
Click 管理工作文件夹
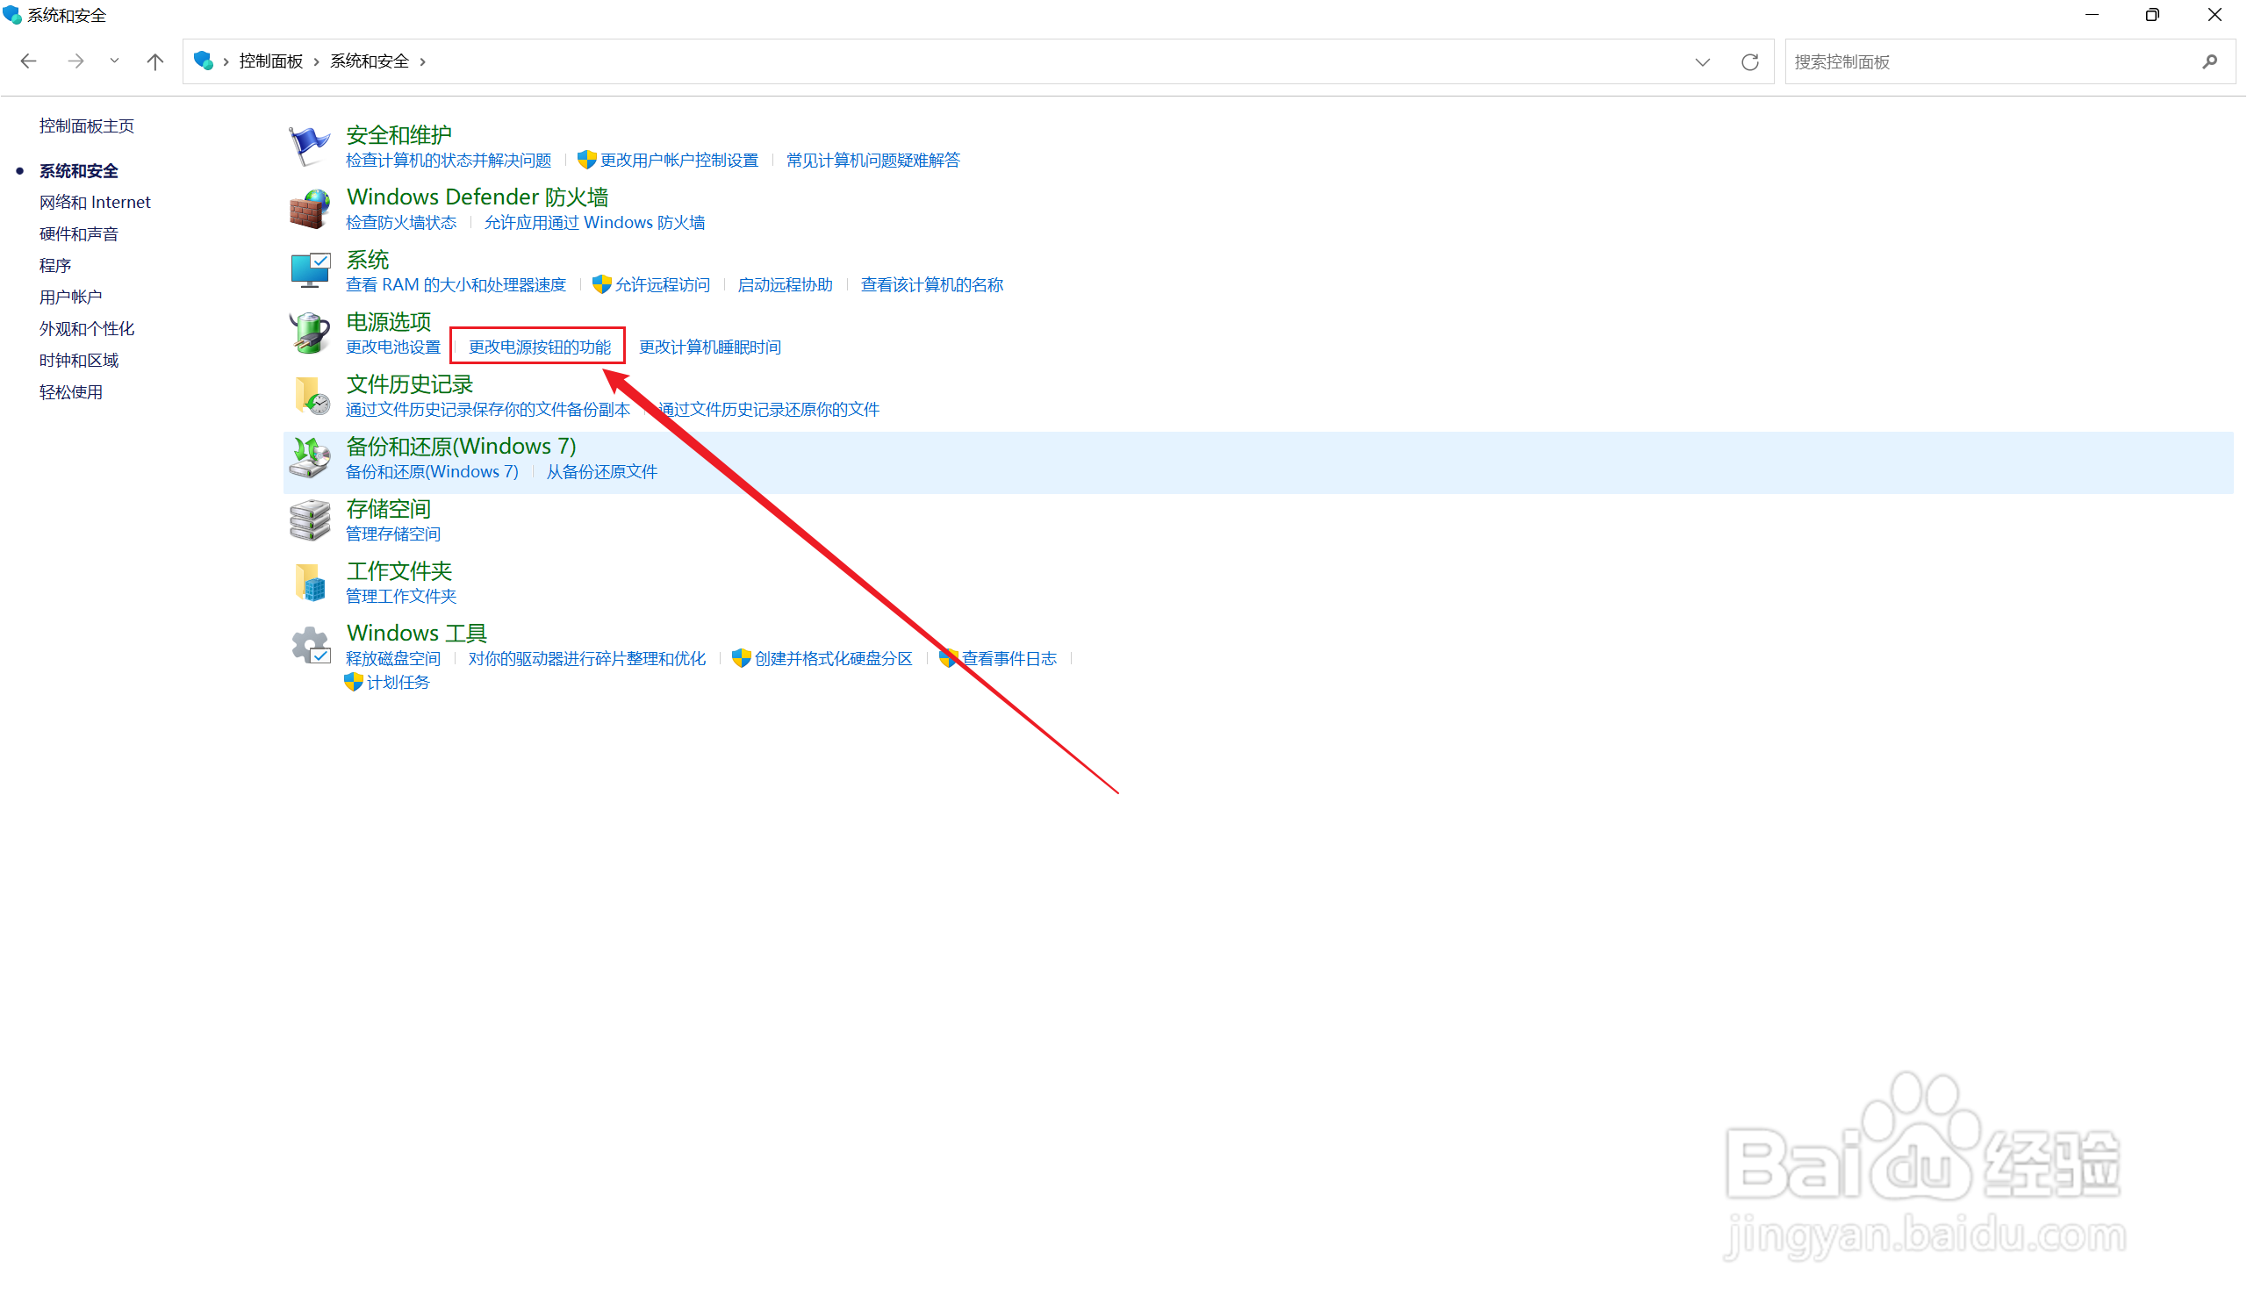[x=401, y=596]
